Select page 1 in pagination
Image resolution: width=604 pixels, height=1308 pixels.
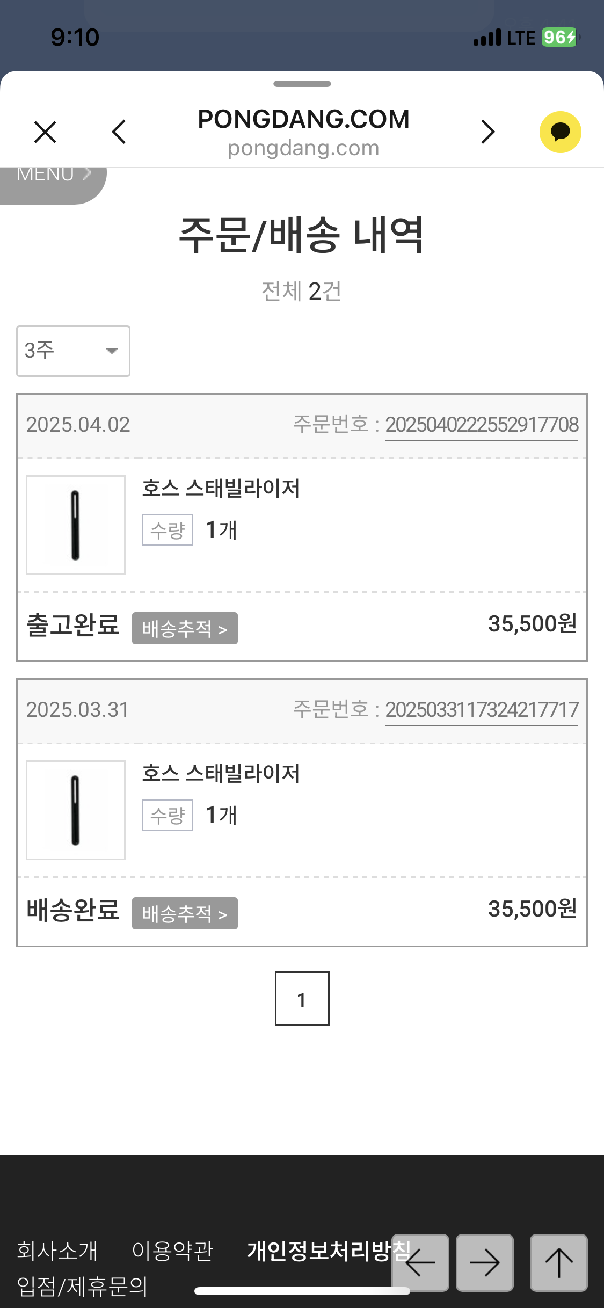tap(302, 999)
